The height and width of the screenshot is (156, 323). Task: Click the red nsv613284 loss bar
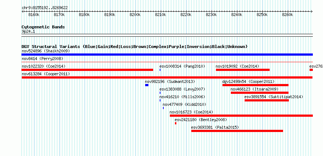167,77
